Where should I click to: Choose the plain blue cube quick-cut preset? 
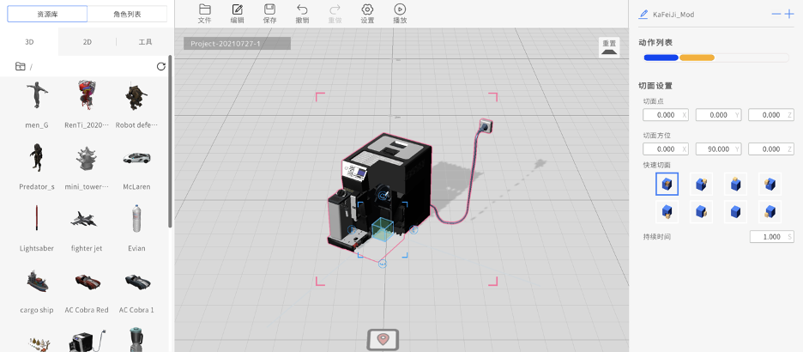(x=735, y=211)
